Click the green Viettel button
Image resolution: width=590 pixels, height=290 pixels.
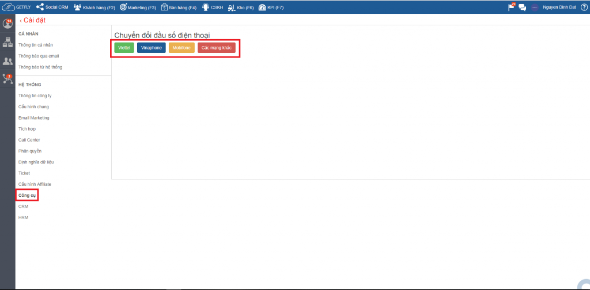point(124,48)
